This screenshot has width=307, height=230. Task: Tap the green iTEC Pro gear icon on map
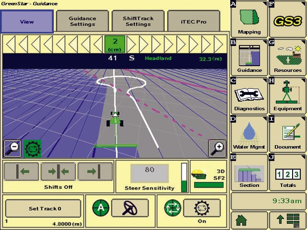[x=33, y=149]
